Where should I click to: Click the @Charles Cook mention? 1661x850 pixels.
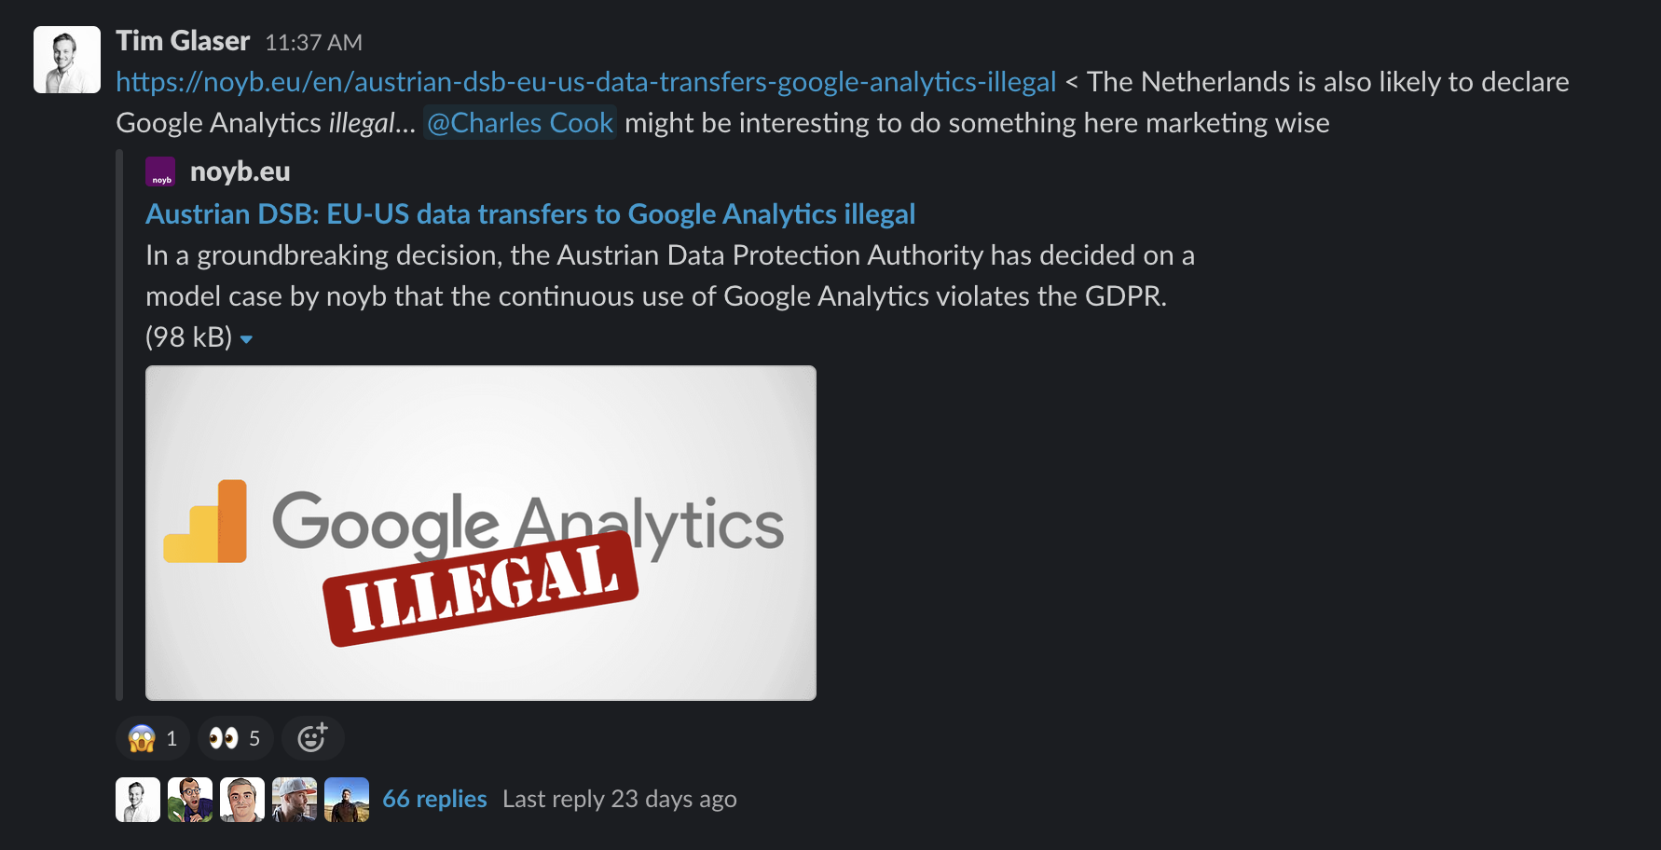[519, 122]
